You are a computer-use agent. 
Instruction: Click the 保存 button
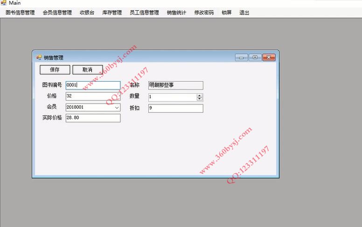click(55, 69)
